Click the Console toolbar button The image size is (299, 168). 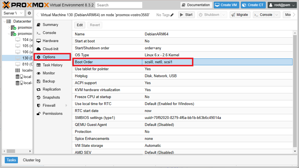pyautogui.click(x=264, y=15)
